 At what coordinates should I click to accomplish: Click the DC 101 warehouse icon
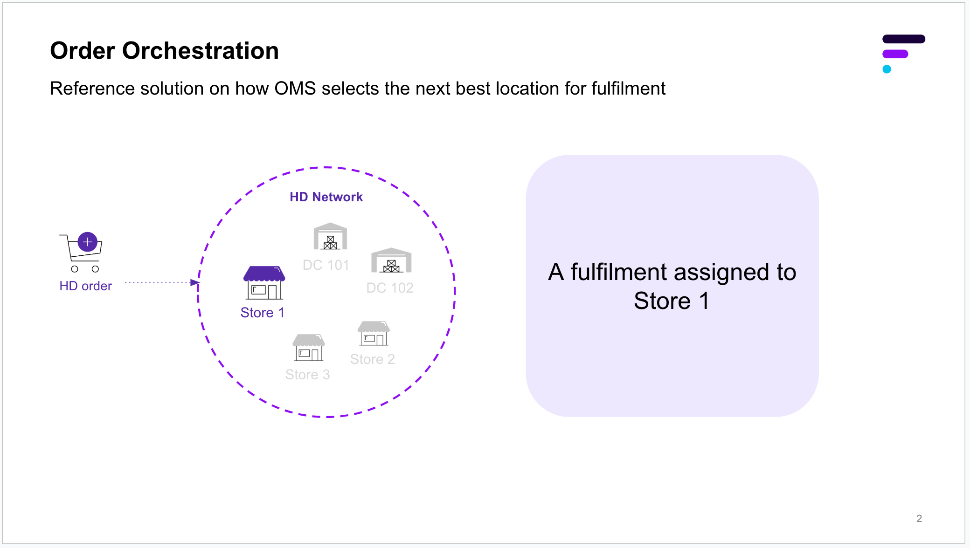[330, 236]
